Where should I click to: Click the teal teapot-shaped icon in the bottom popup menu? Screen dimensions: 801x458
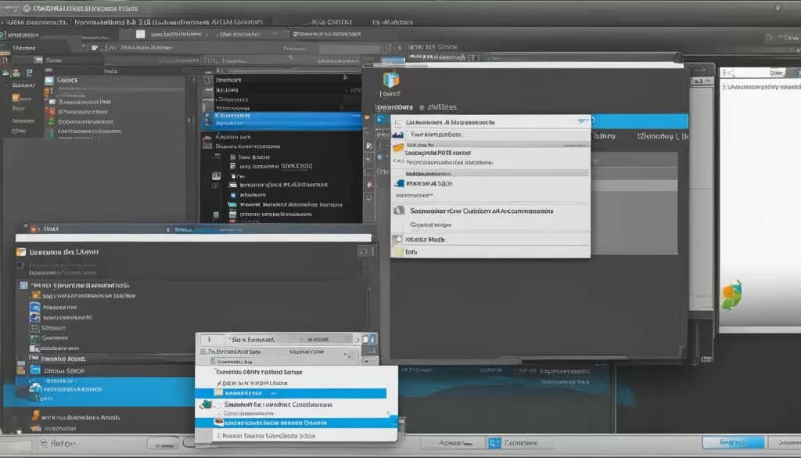tap(207, 404)
